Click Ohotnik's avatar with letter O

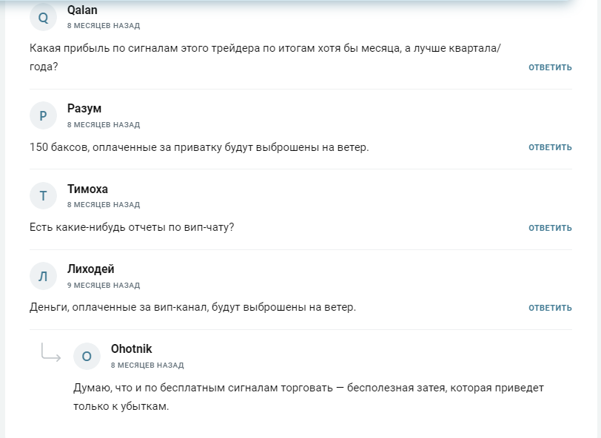tap(87, 356)
